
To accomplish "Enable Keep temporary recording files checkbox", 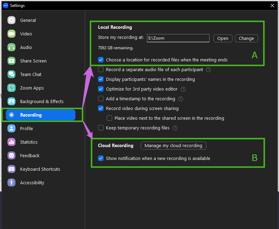I will coord(101,128).
